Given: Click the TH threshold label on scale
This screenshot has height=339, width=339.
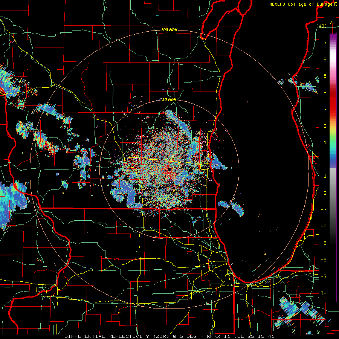Looking at the screenshot, I should (x=324, y=293).
